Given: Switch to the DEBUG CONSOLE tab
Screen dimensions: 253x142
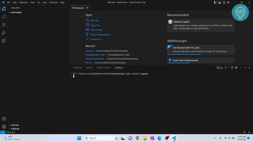Looking at the screenshot, I should 104,68.
